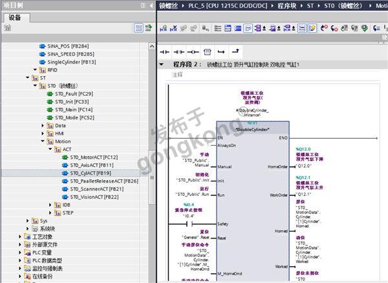The image size is (388, 283).
Task: Select ST0_VisionACT [FB22]
Action: pos(94,197)
